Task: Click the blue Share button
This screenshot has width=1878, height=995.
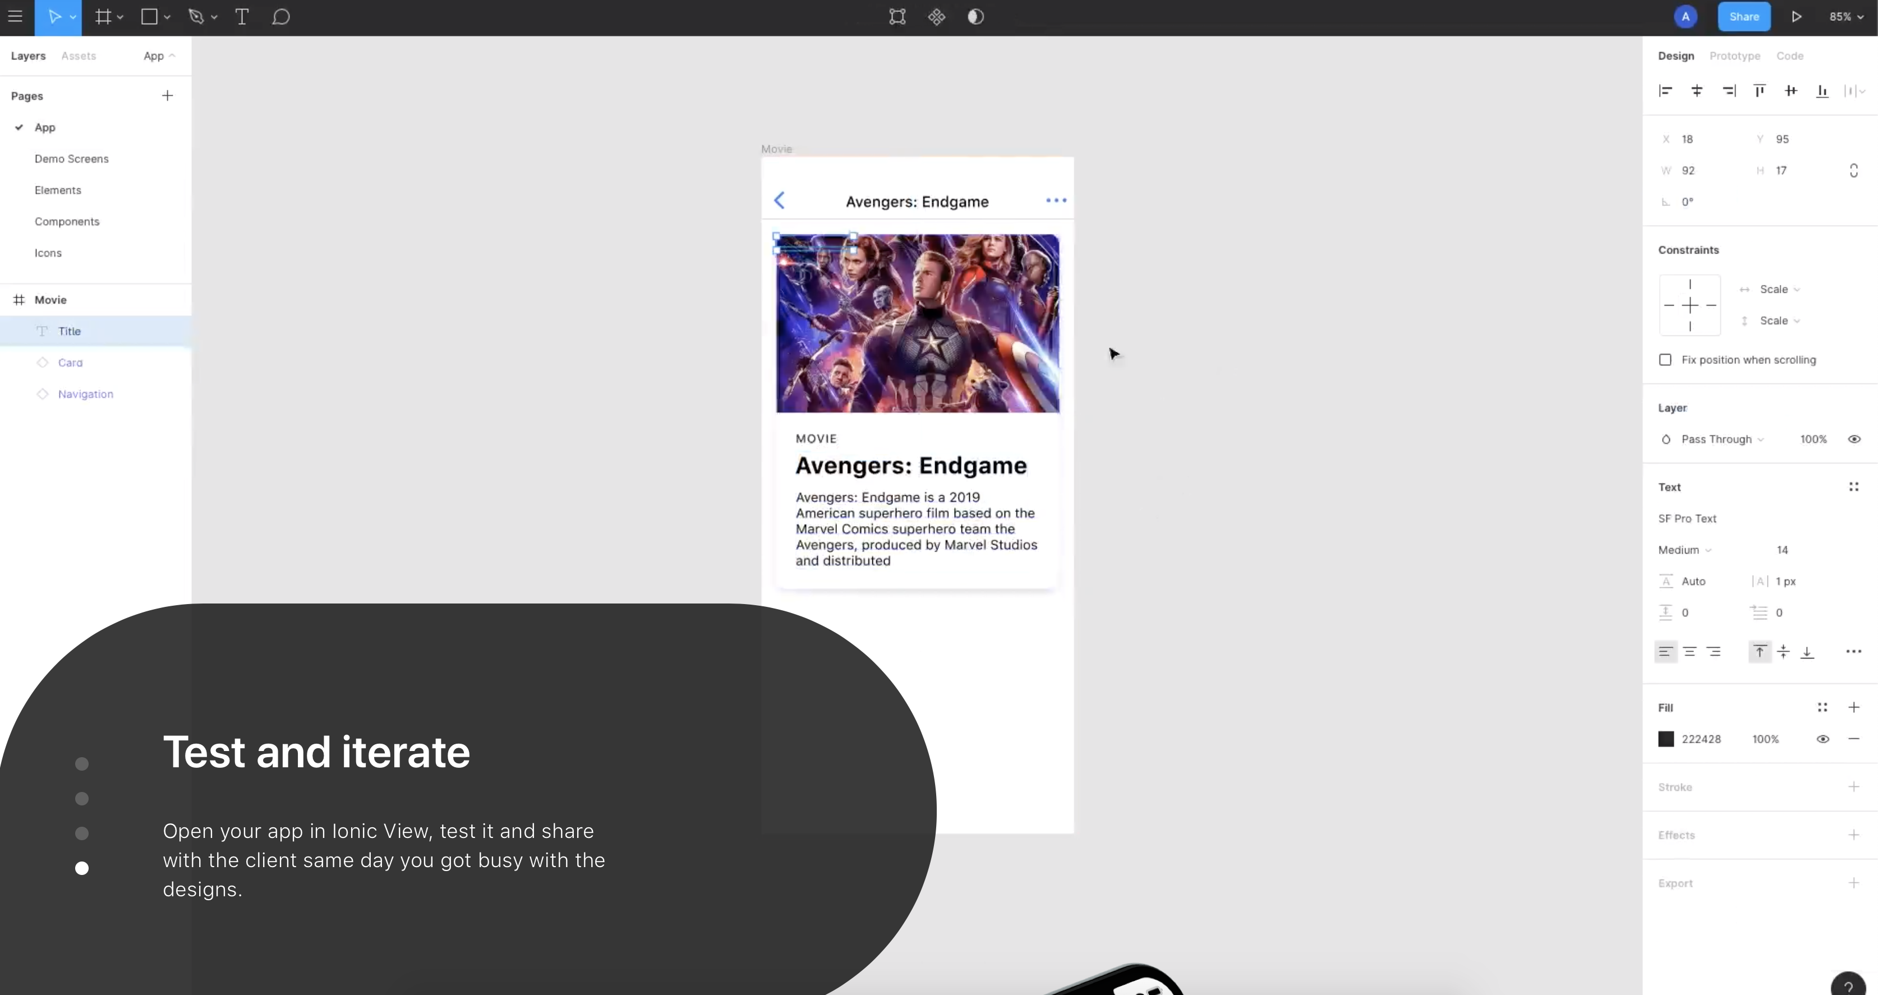Action: pyautogui.click(x=1743, y=17)
